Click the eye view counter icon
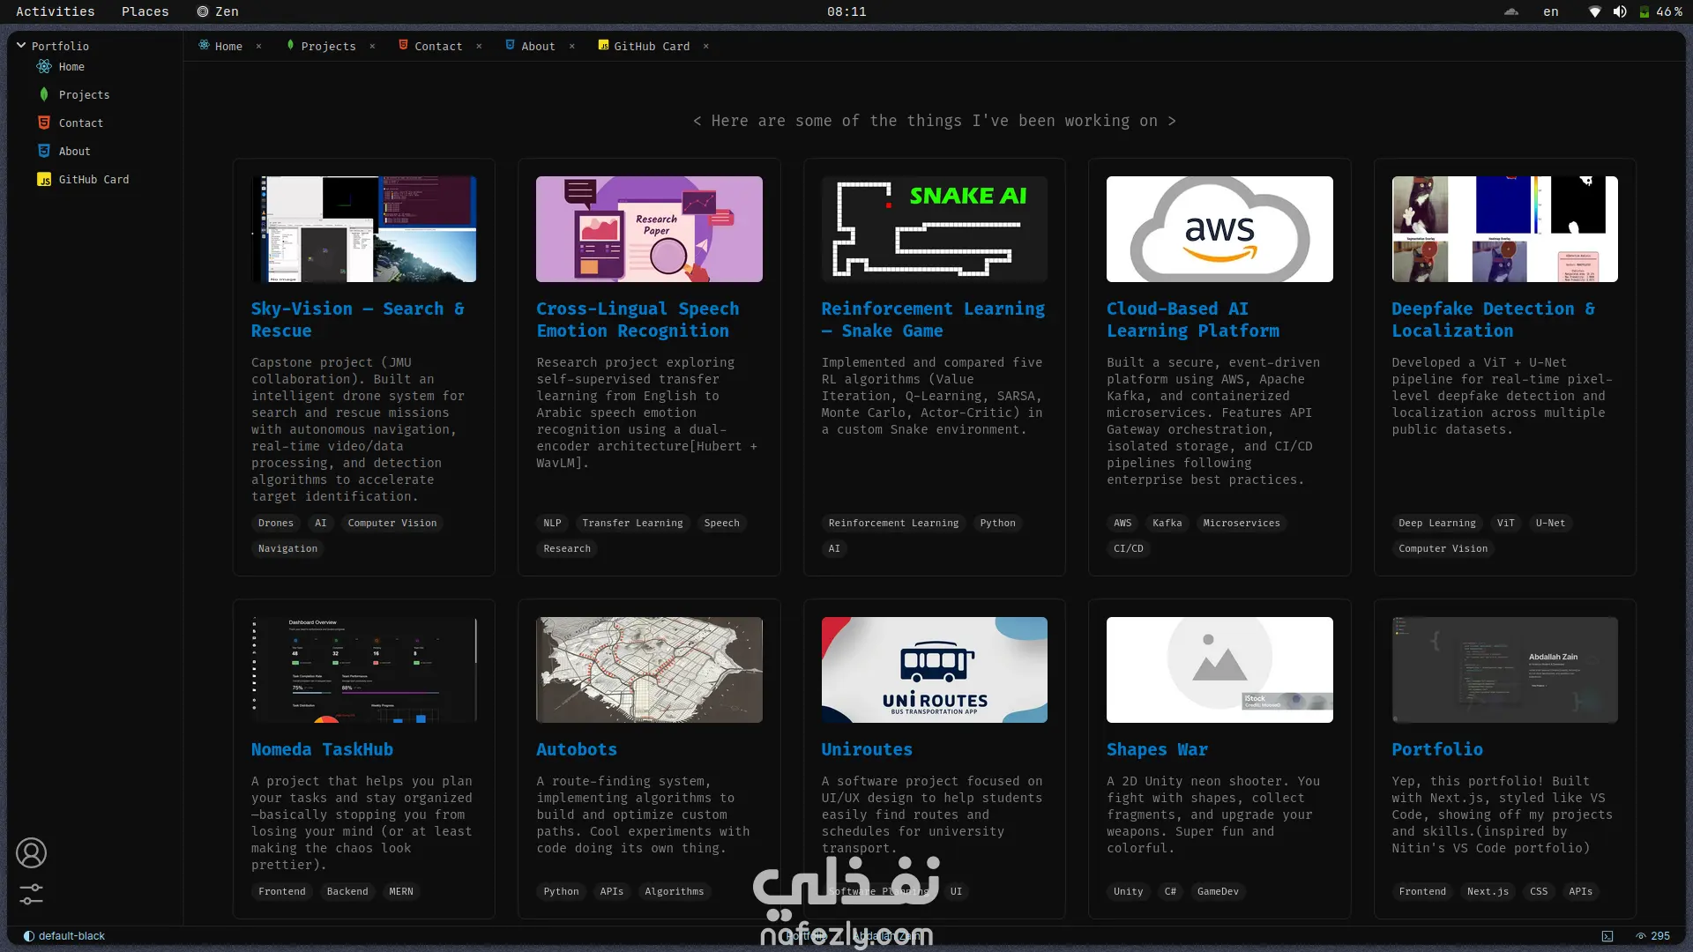The width and height of the screenshot is (1693, 952). (x=1641, y=936)
